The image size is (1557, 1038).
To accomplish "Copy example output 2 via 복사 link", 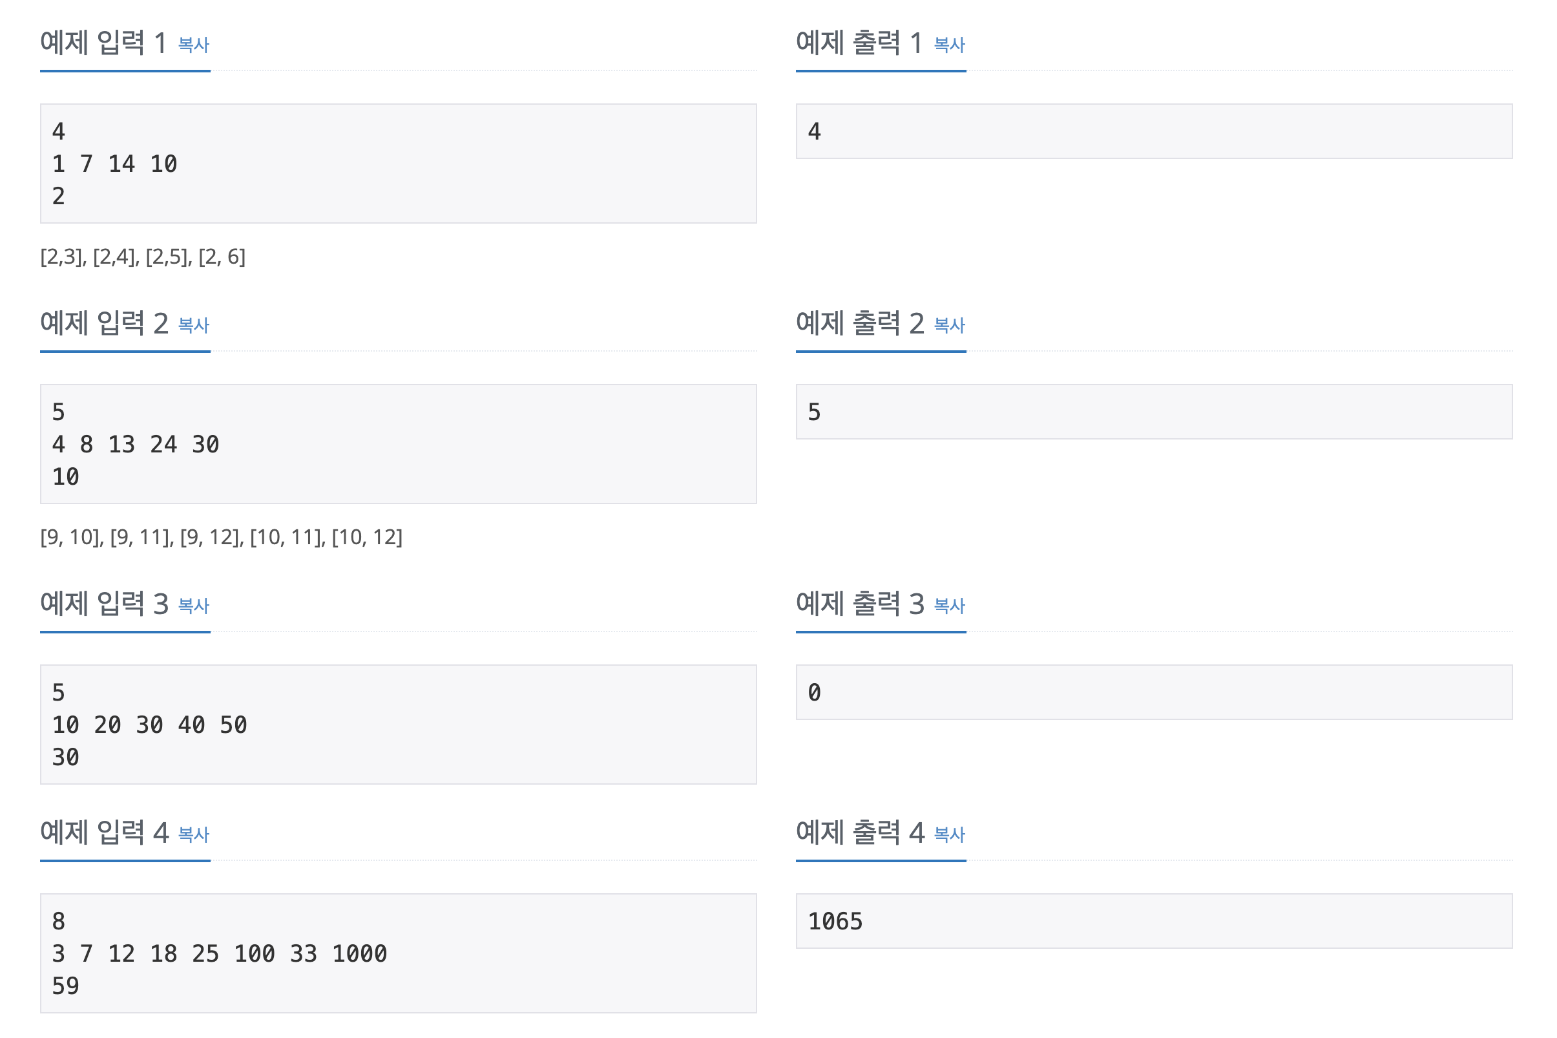I will 950,326.
